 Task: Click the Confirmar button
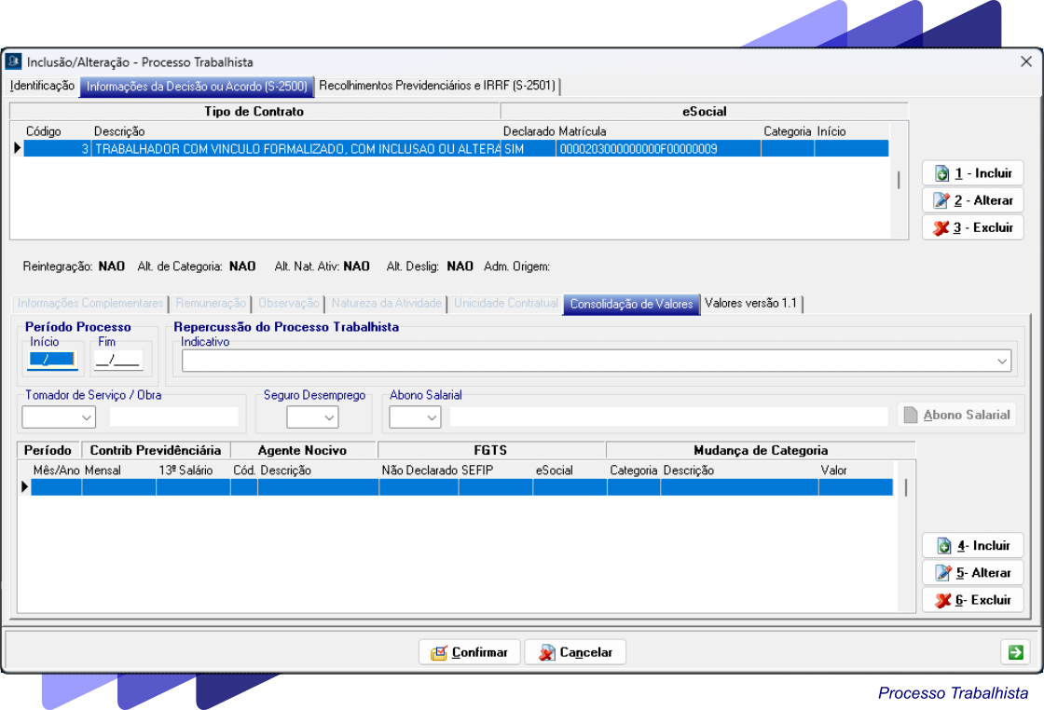click(x=470, y=652)
